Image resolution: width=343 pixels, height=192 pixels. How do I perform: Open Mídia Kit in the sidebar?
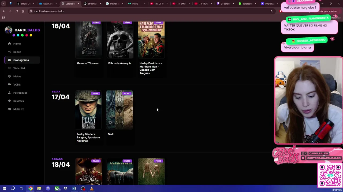(x=22, y=109)
